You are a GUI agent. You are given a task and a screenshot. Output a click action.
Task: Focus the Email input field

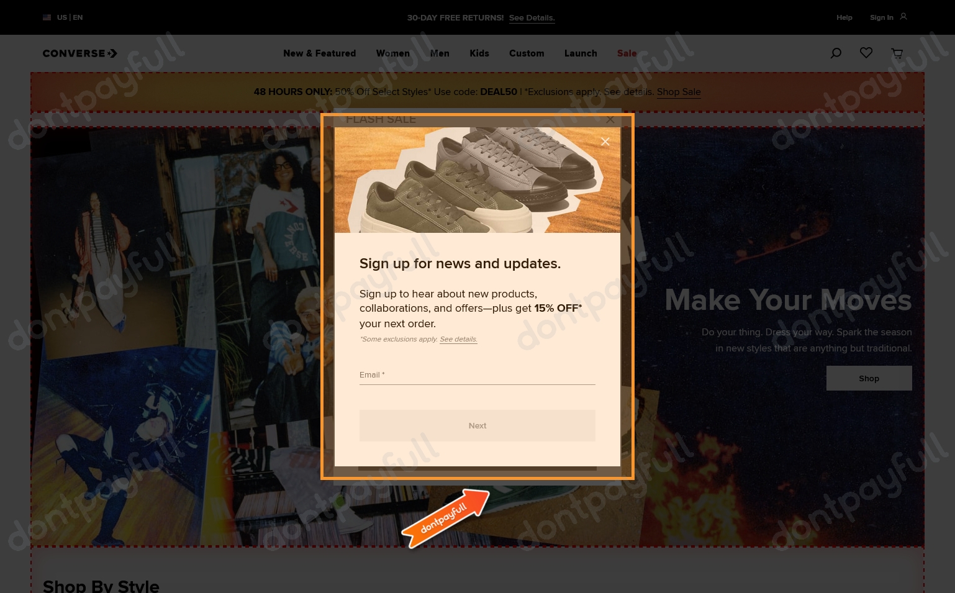tap(478, 375)
